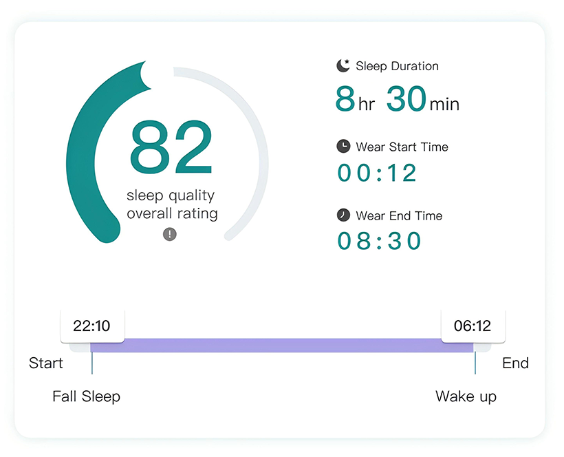564x457 pixels.
Task: Click the Wake up label
Action: coord(466,396)
